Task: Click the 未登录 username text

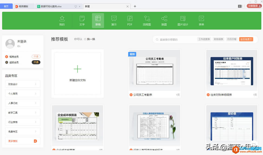Action: (22, 41)
